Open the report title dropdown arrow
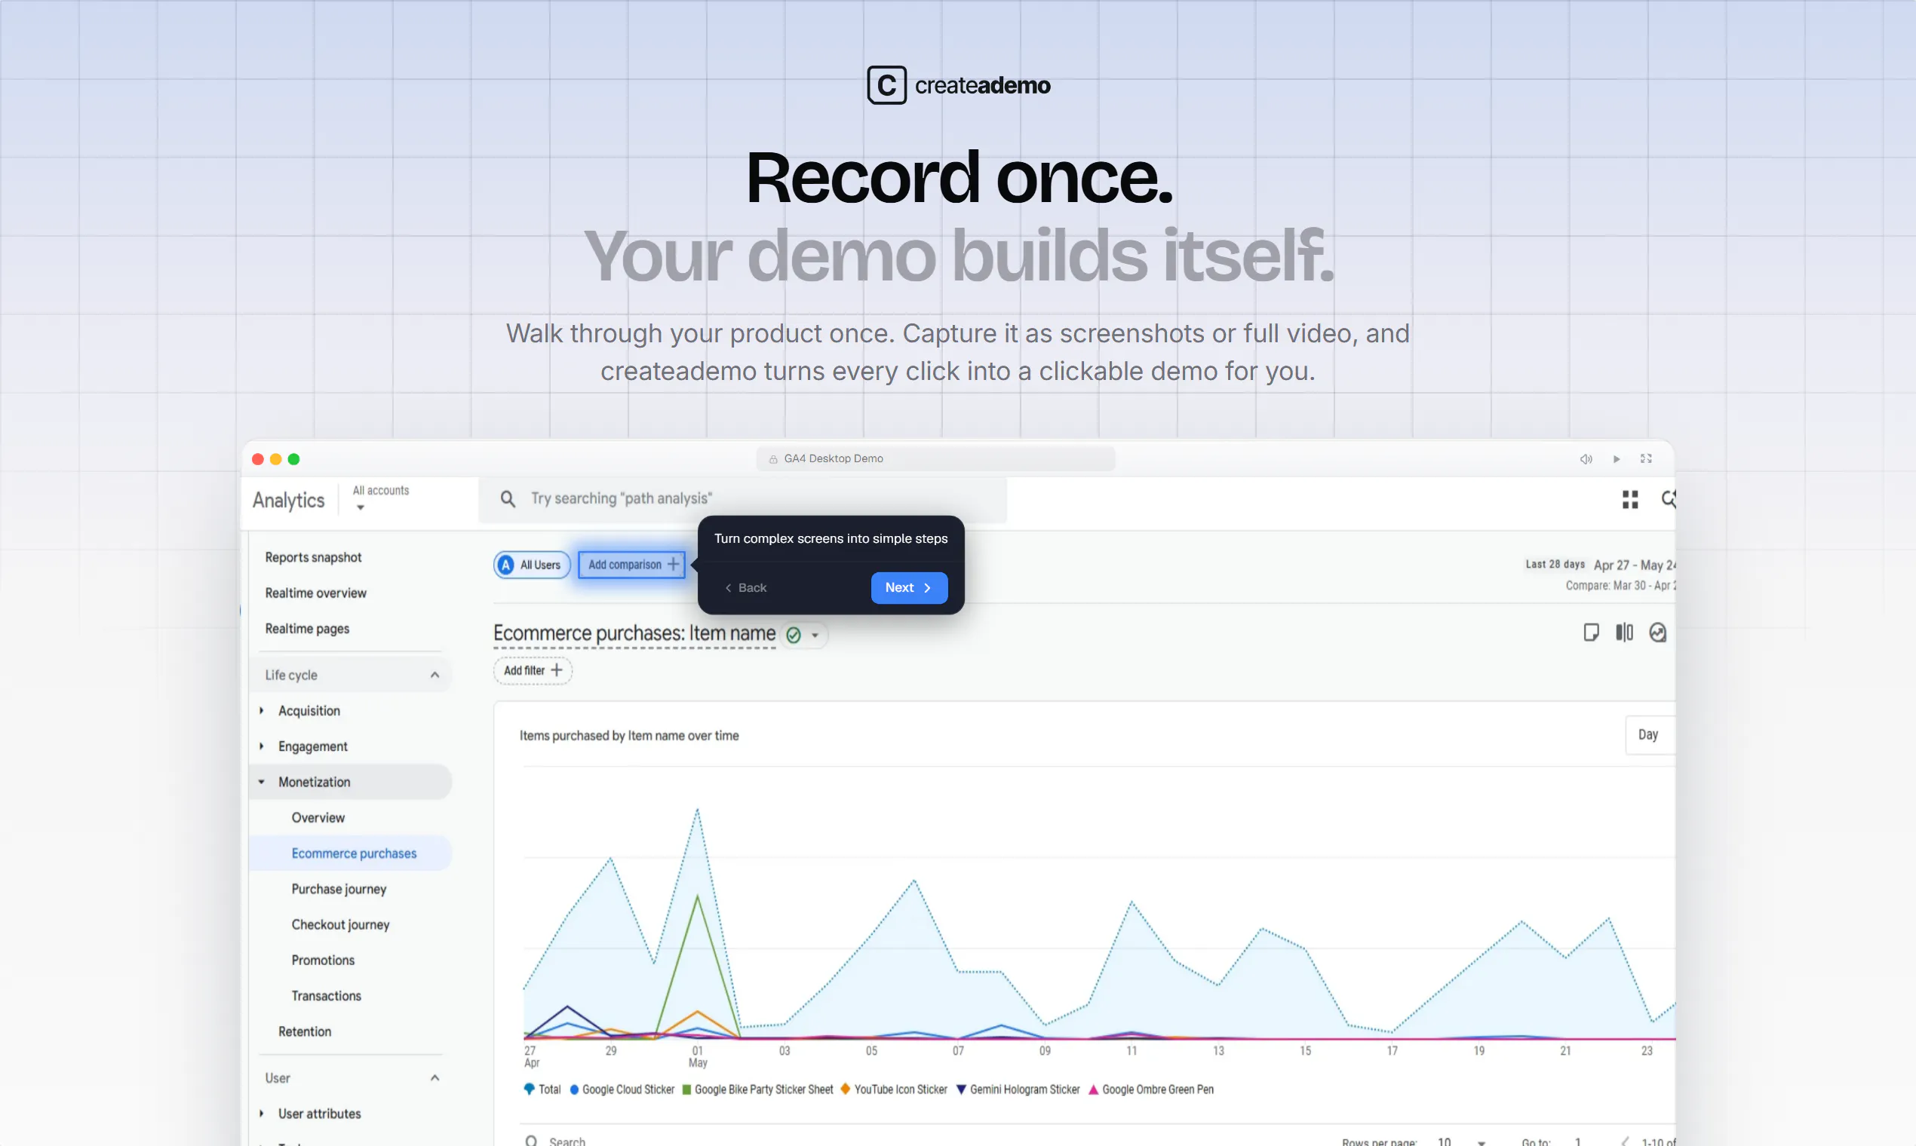 point(815,636)
